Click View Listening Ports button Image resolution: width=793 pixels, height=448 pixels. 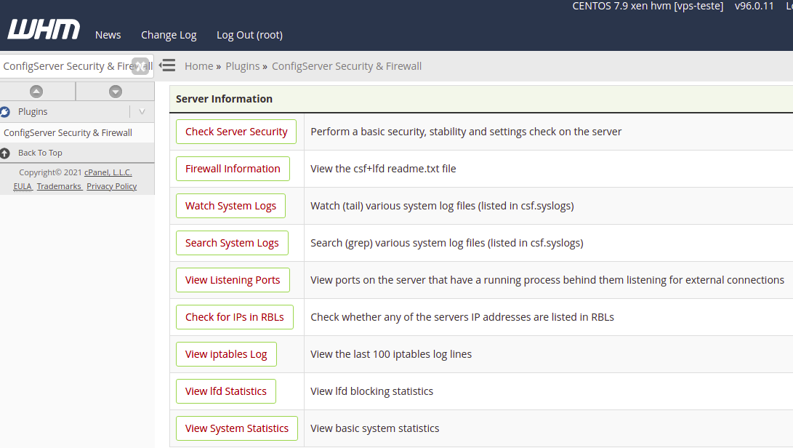tap(233, 280)
